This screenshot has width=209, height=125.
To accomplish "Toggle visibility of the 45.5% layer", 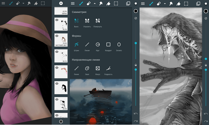I will pyautogui.click(x=57, y=19).
